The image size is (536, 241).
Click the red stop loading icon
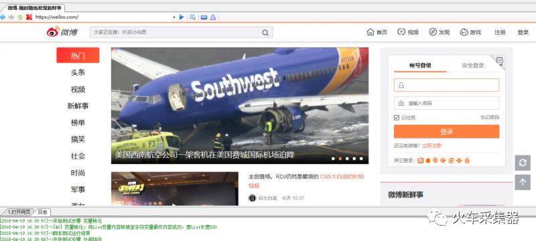click(x=29, y=17)
